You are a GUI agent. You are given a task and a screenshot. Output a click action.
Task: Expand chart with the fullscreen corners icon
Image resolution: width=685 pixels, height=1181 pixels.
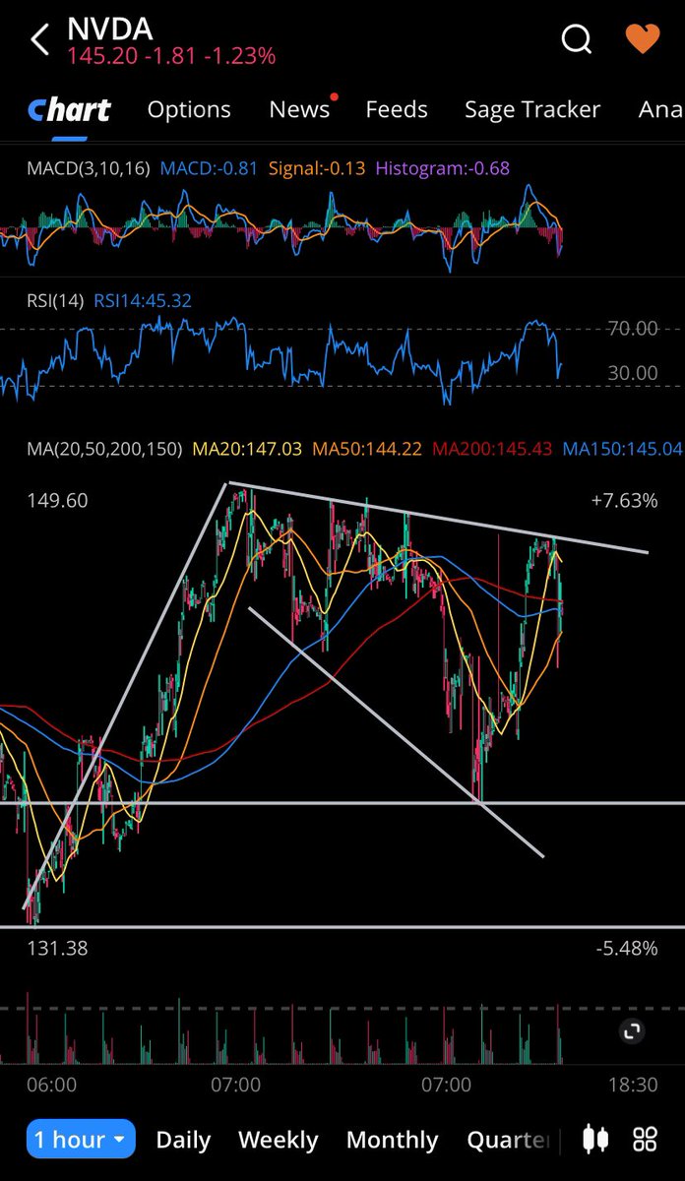632,1030
